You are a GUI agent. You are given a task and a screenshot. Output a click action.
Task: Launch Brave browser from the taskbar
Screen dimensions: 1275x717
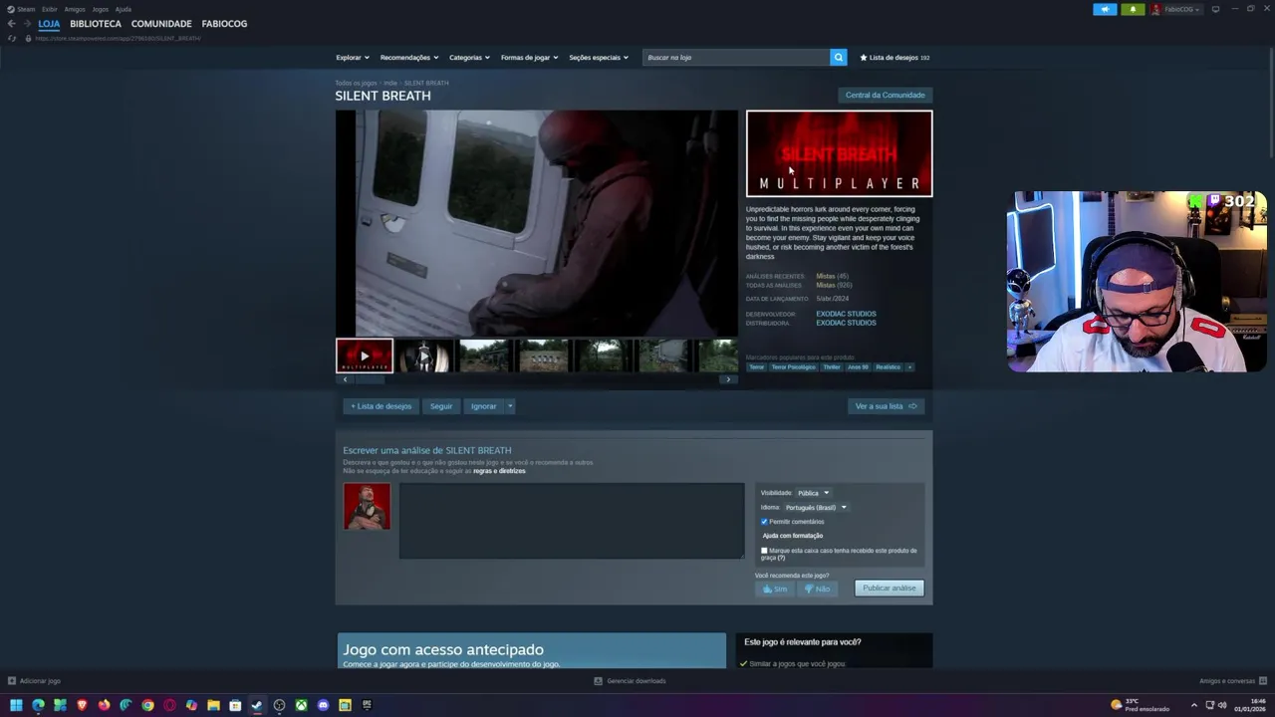pyautogui.click(x=82, y=705)
